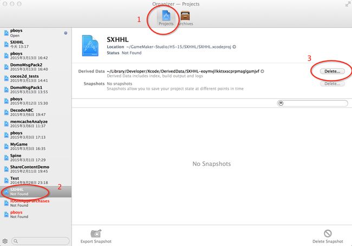The width and height of the screenshot is (352, 246).
Task: Select DecodeABC project
Action: [36, 112]
